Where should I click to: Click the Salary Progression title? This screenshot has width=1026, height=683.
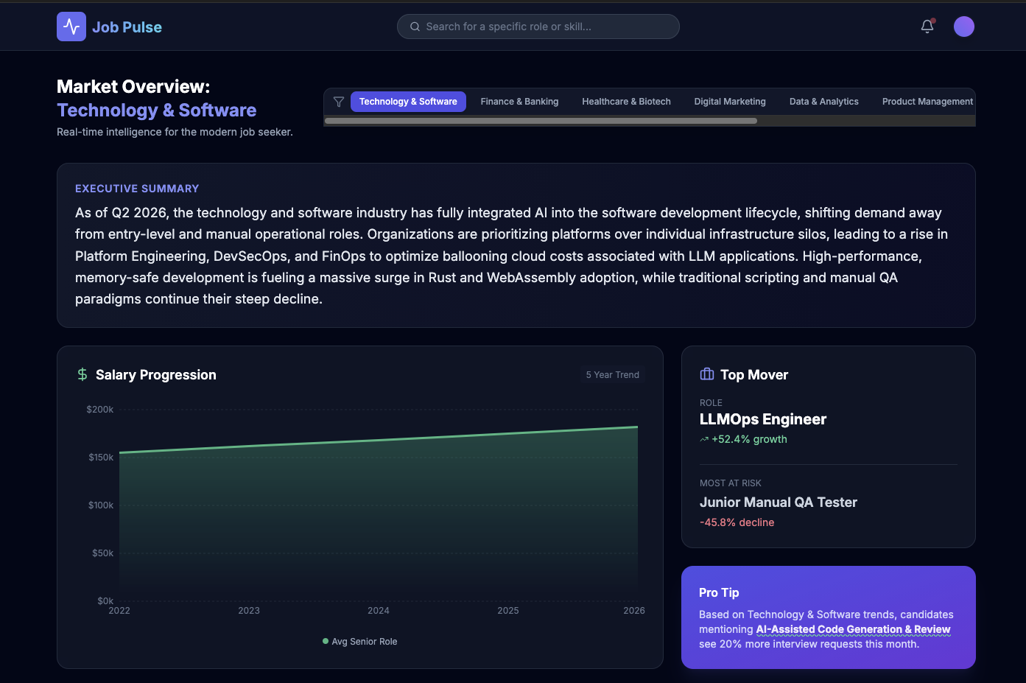(156, 375)
